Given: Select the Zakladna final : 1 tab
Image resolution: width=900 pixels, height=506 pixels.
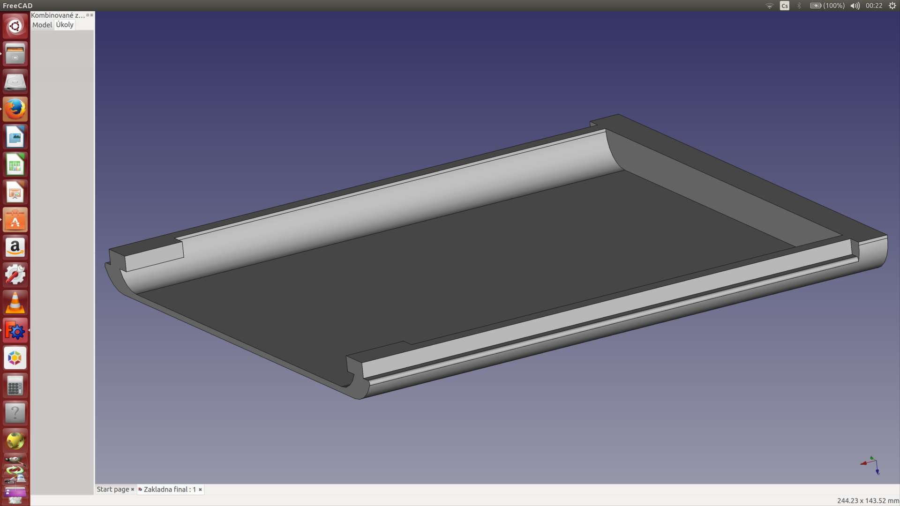Looking at the screenshot, I should pos(169,489).
